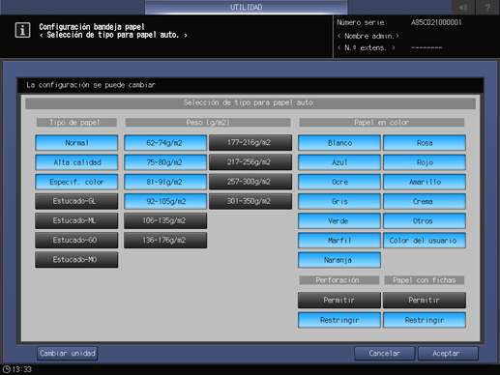Click the Tipo de papel header

point(76,123)
